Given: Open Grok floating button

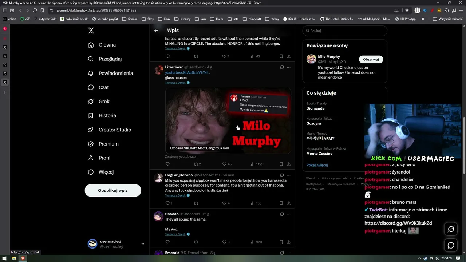Looking at the screenshot, I should click(x=451, y=229).
